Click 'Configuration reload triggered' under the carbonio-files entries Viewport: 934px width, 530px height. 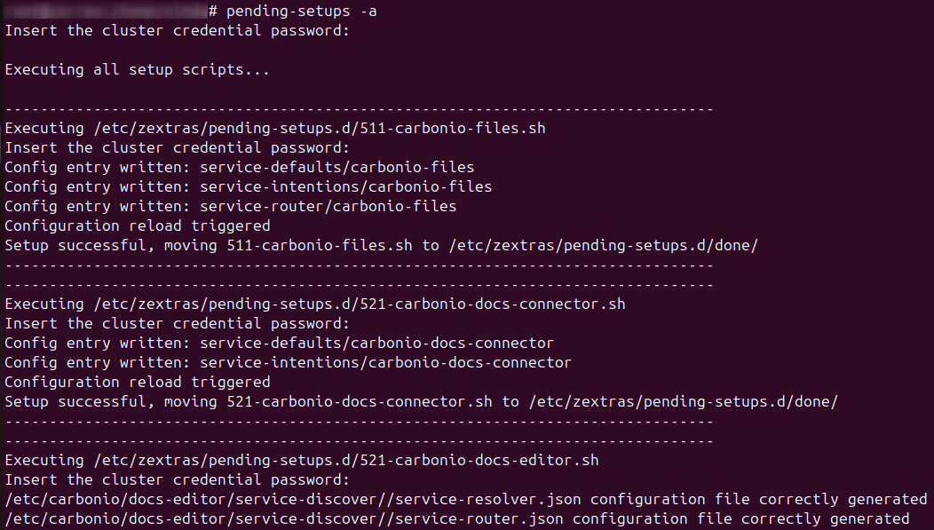pyautogui.click(x=138, y=225)
